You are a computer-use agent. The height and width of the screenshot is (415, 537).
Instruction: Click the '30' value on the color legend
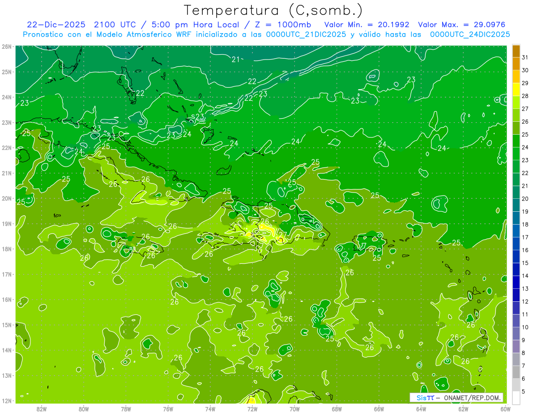pyautogui.click(x=525, y=70)
